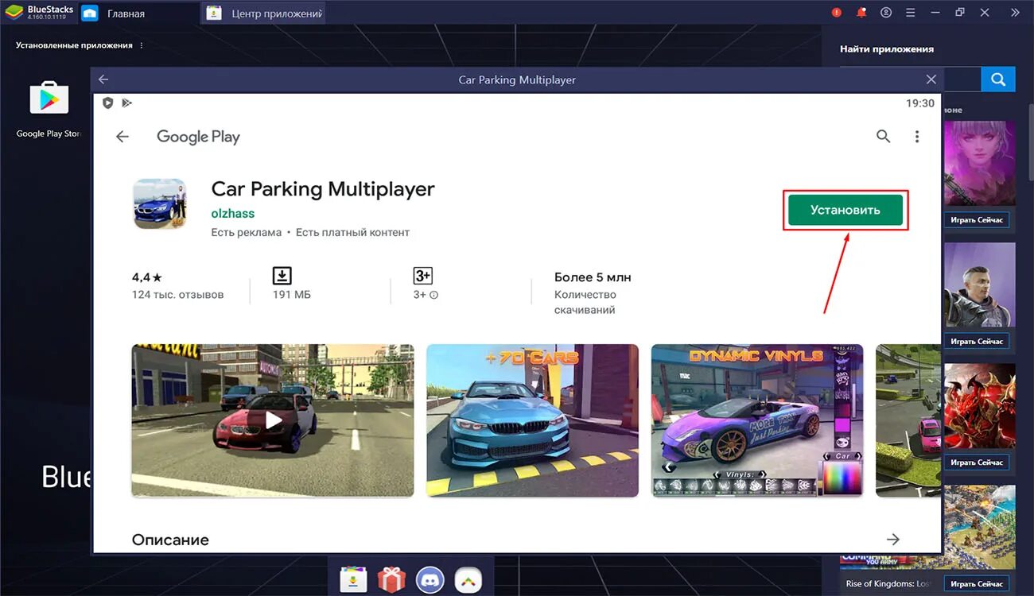The image size is (1034, 596).
Task: Open the red demon game thumbnail
Action: coord(979,406)
